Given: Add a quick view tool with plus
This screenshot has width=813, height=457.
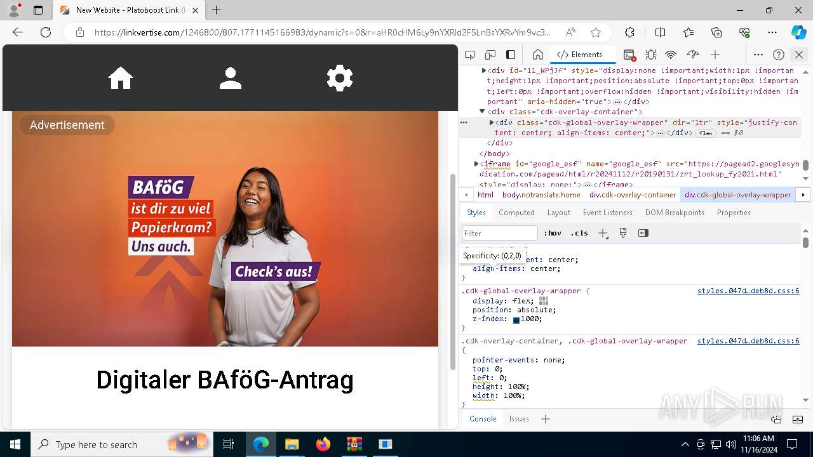Looking at the screenshot, I should [546, 419].
